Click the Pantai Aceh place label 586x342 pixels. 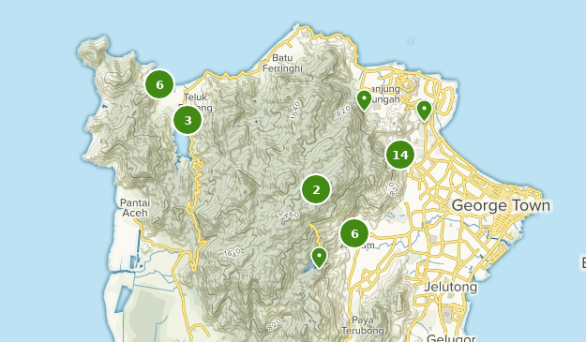click(x=135, y=208)
